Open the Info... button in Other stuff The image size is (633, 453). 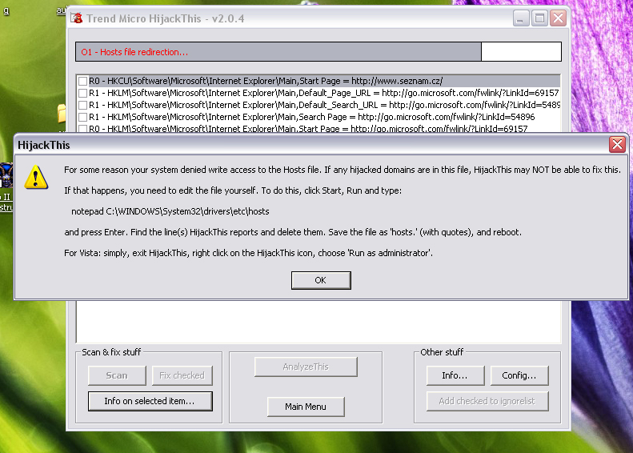pyautogui.click(x=455, y=375)
